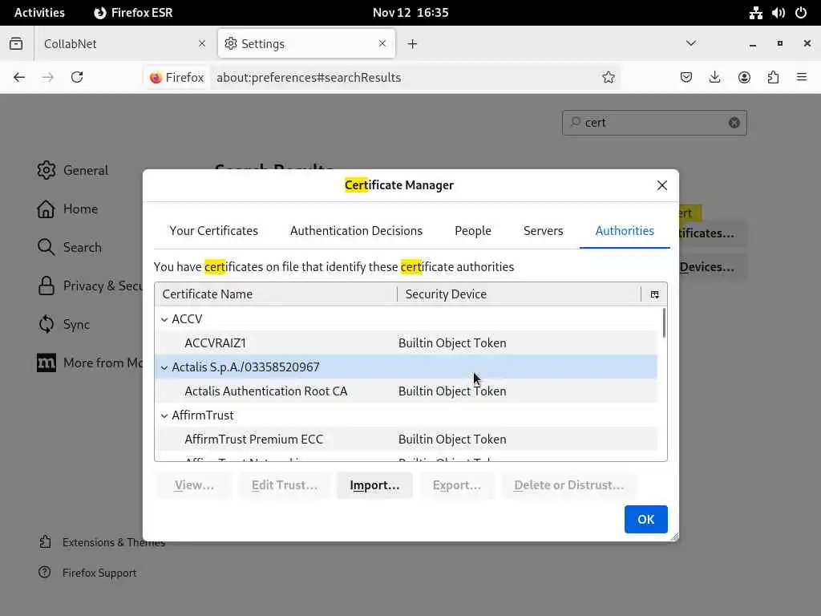The height and width of the screenshot is (616, 821).
Task: Select the AffirmTrust Premium ECC row
Action: click(406, 440)
